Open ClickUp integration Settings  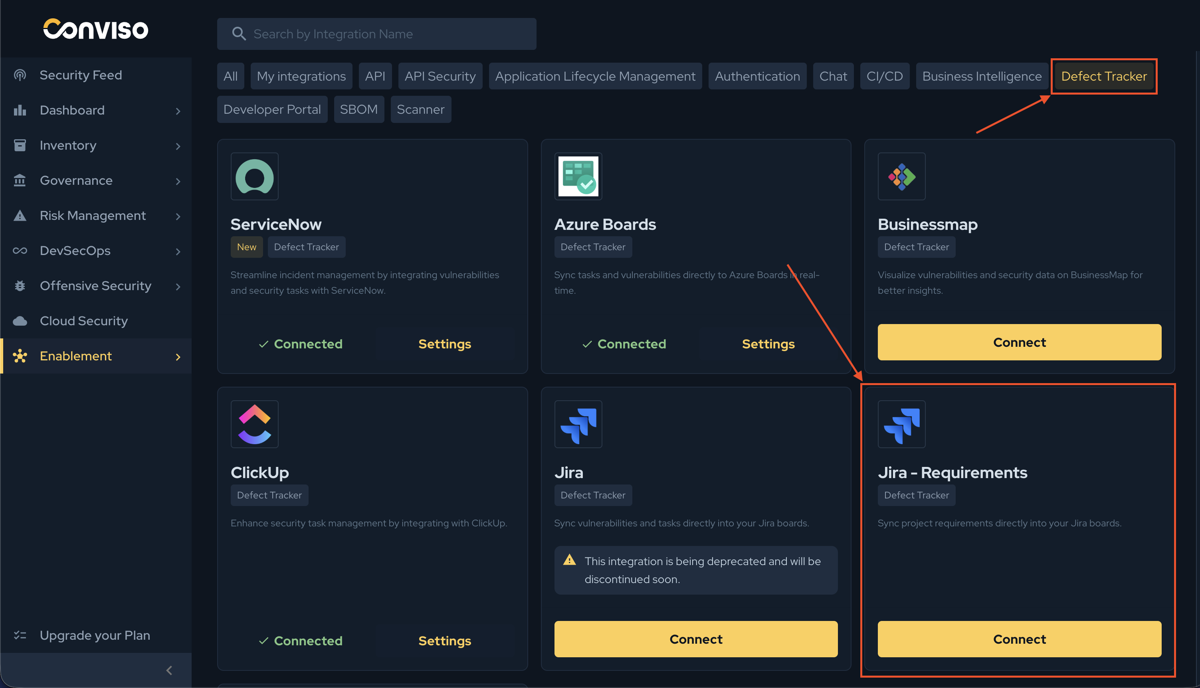(x=445, y=641)
